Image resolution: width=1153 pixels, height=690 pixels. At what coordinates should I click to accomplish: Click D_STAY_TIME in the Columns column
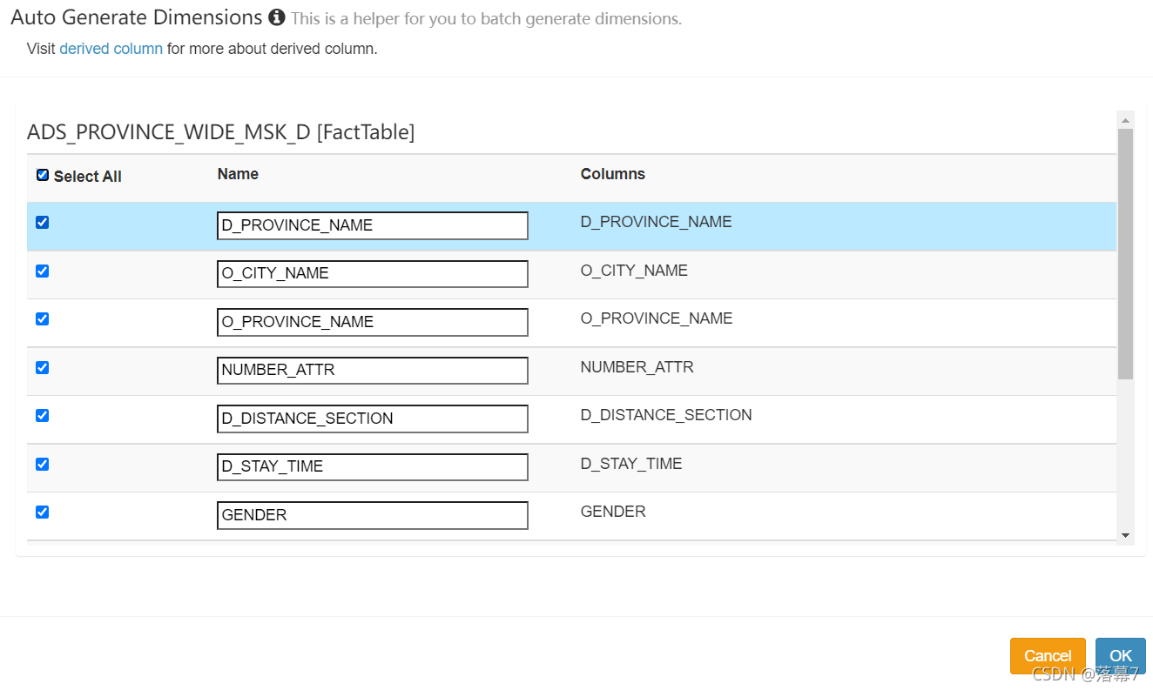click(x=631, y=464)
